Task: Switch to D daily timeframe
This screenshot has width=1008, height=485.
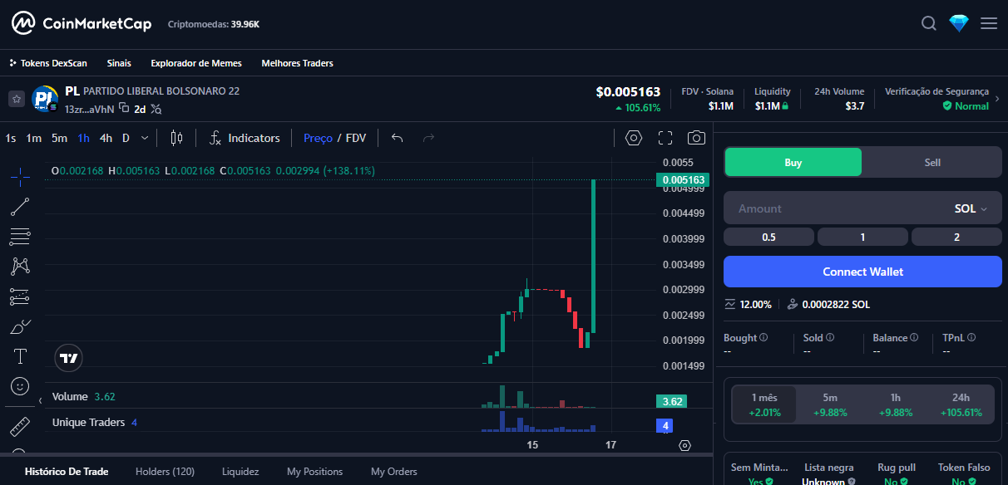Action: point(126,138)
